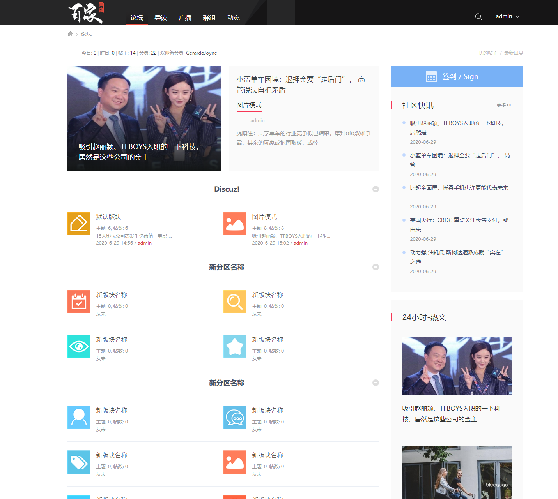This screenshot has width=558, height=499.
Task: Open the orange 默认版块 forum icon
Action: point(79,224)
